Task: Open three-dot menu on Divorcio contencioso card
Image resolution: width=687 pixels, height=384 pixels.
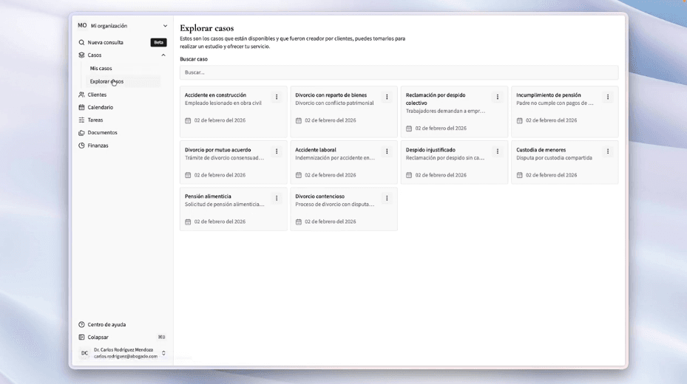Action: click(387, 198)
